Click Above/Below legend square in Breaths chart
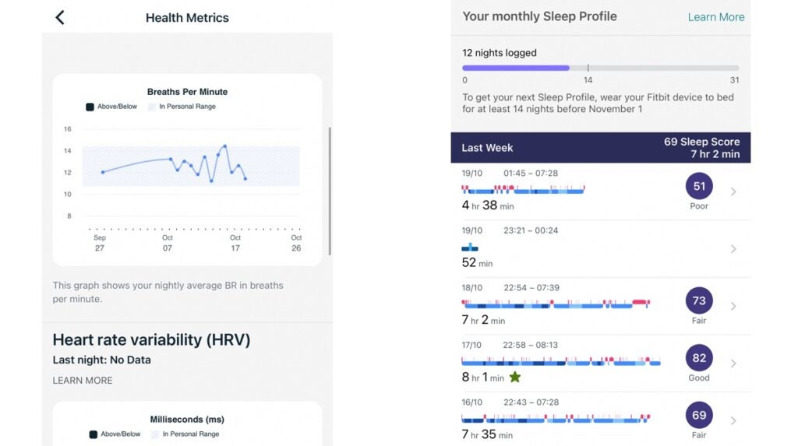This screenshot has width=798, height=446. click(x=90, y=107)
